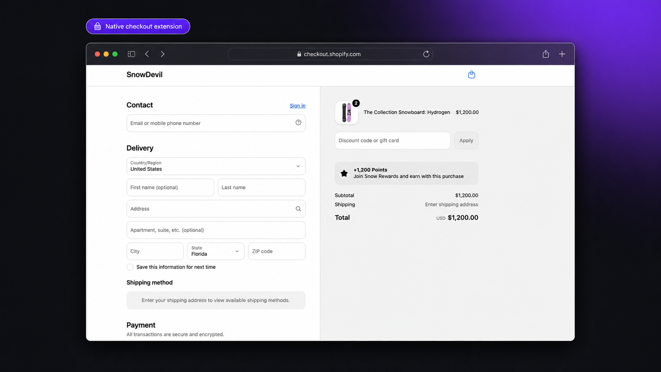Toggle the browser sidebar icon
The height and width of the screenshot is (372, 661).
coord(131,54)
